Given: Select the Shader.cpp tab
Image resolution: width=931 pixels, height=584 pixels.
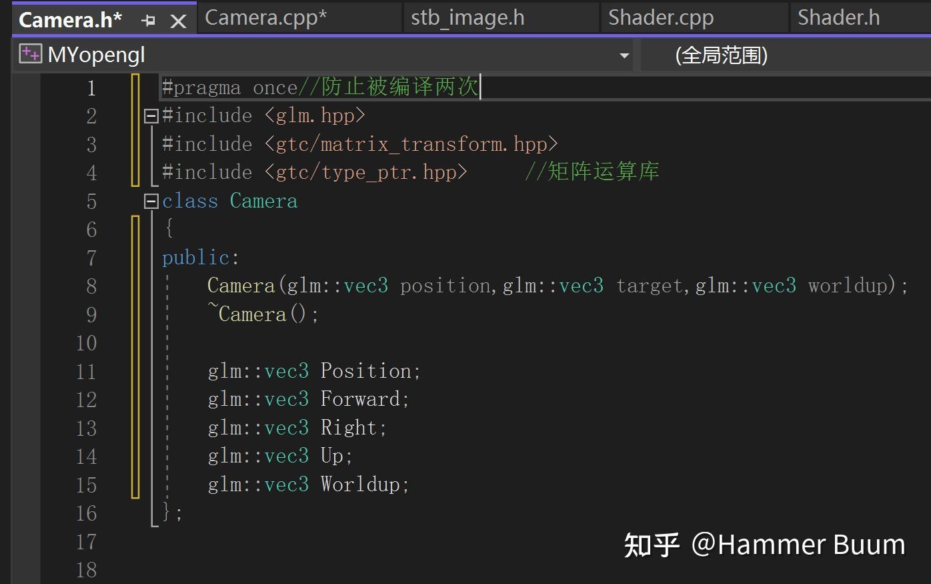Looking at the screenshot, I should (x=661, y=17).
